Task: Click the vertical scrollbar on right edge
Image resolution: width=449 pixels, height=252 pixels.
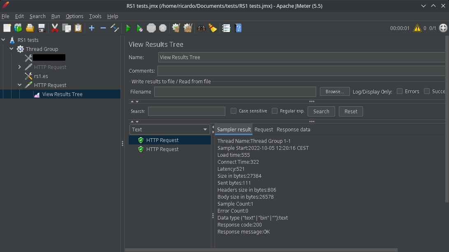Action: 448,119
